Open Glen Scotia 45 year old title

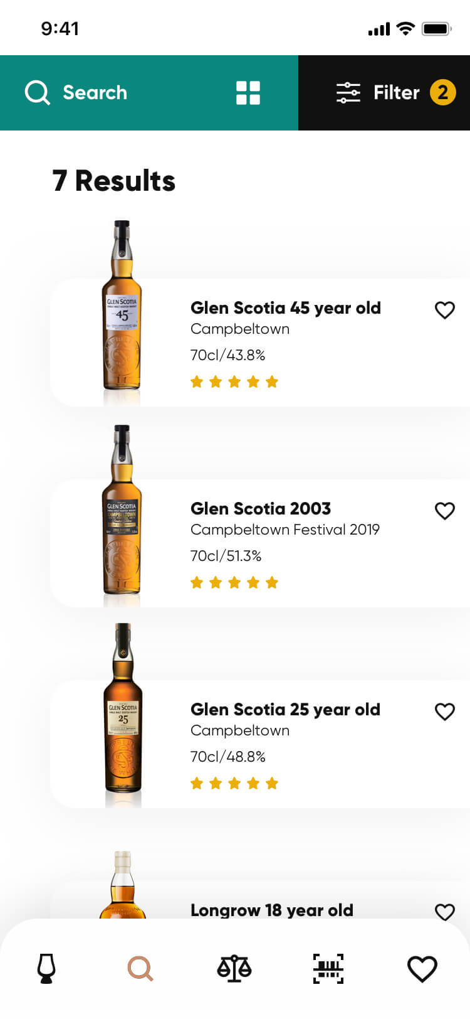(x=285, y=308)
